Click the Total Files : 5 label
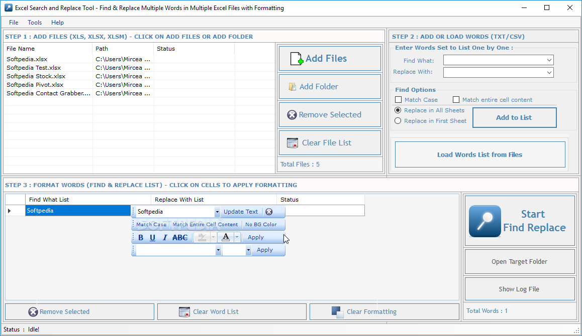582x336 pixels. click(x=300, y=164)
